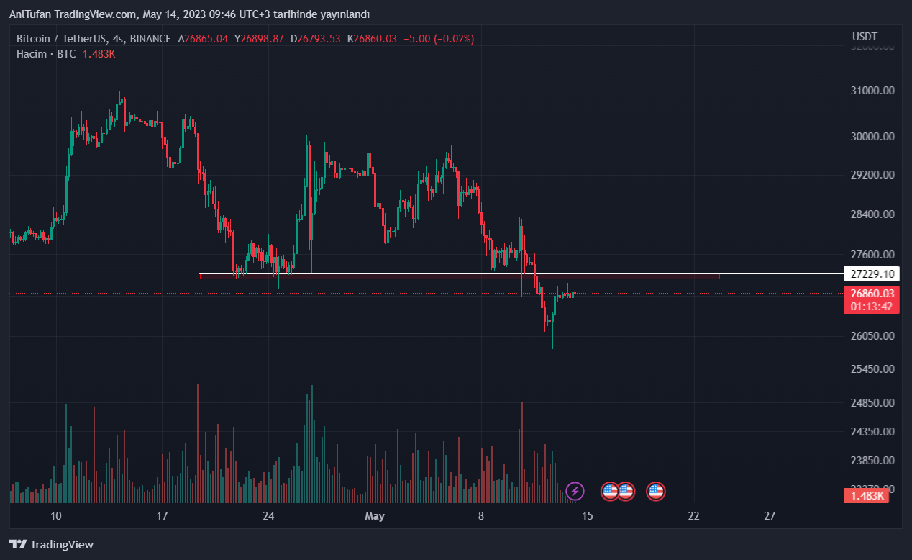The height and width of the screenshot is (560, 912).
Task: Open the USDT currency selector
Action: coord(865,37)
